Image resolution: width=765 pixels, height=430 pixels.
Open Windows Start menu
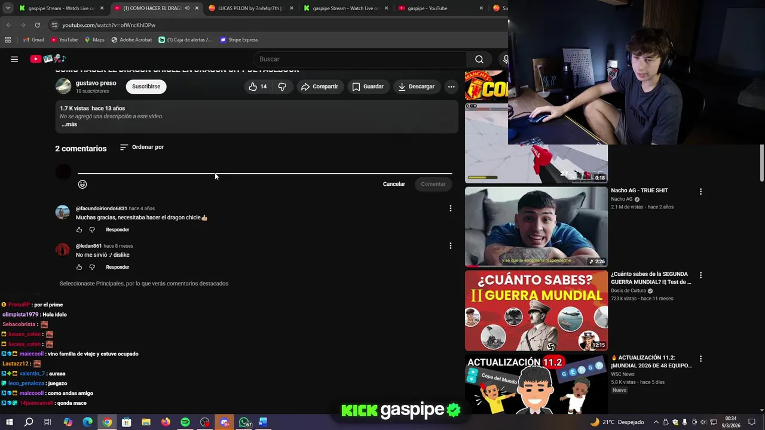pyautogui.click(x=9, y=422)
